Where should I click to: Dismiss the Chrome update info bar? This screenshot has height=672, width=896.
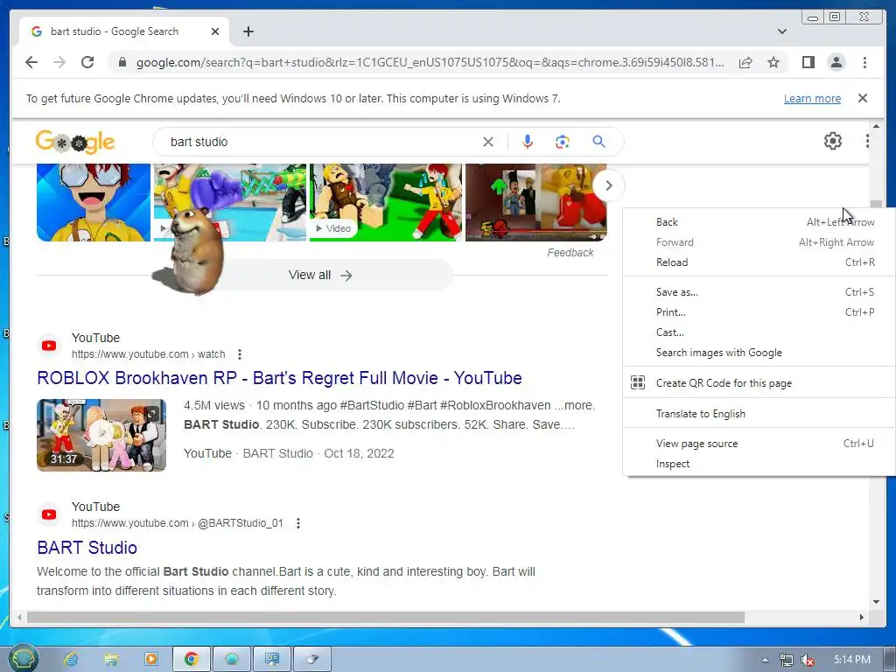862,98
